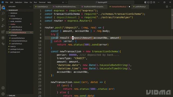Open Customize Layout icon
This screenshot has height=97, width=173.
point(154,2)
